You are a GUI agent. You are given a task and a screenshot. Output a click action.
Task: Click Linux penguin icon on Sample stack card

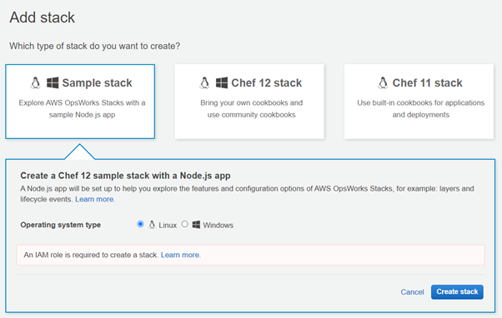click(x=36, y=82)
